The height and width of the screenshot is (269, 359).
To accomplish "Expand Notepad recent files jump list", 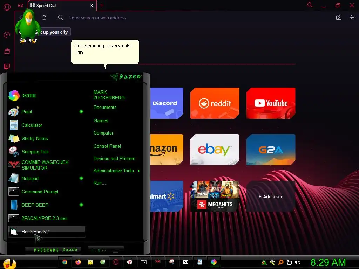I will tap(81, 178).
